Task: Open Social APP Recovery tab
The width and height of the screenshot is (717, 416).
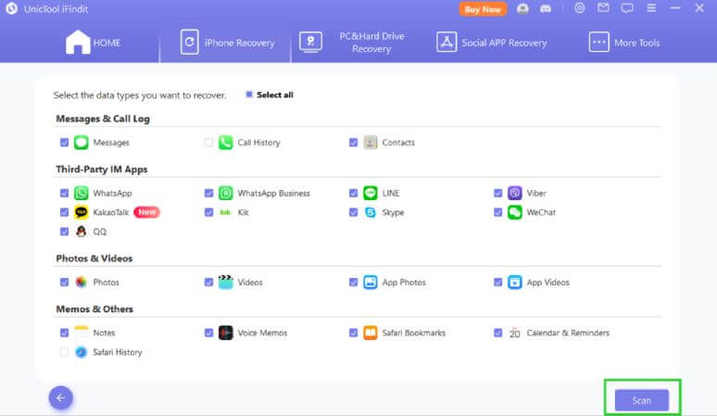Action: 492,43
